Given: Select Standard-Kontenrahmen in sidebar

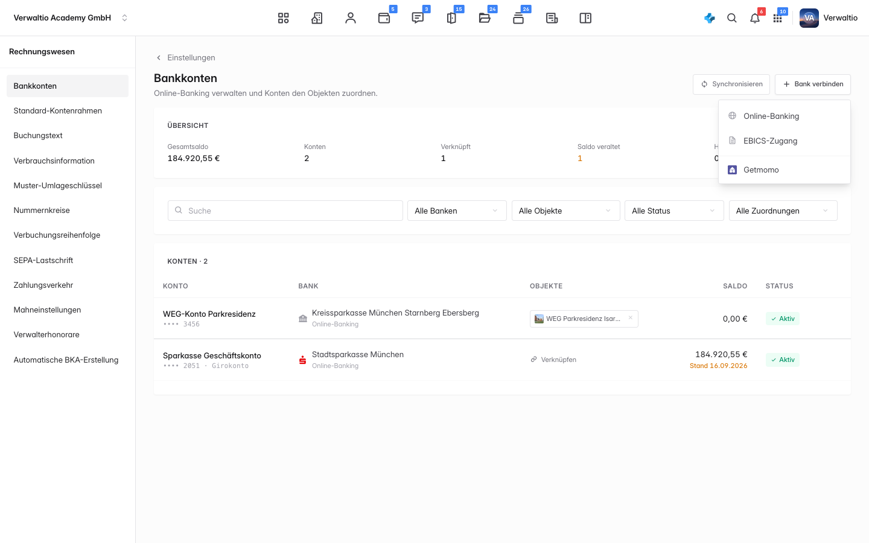Looking at the screenshot, I should point(68,111).
